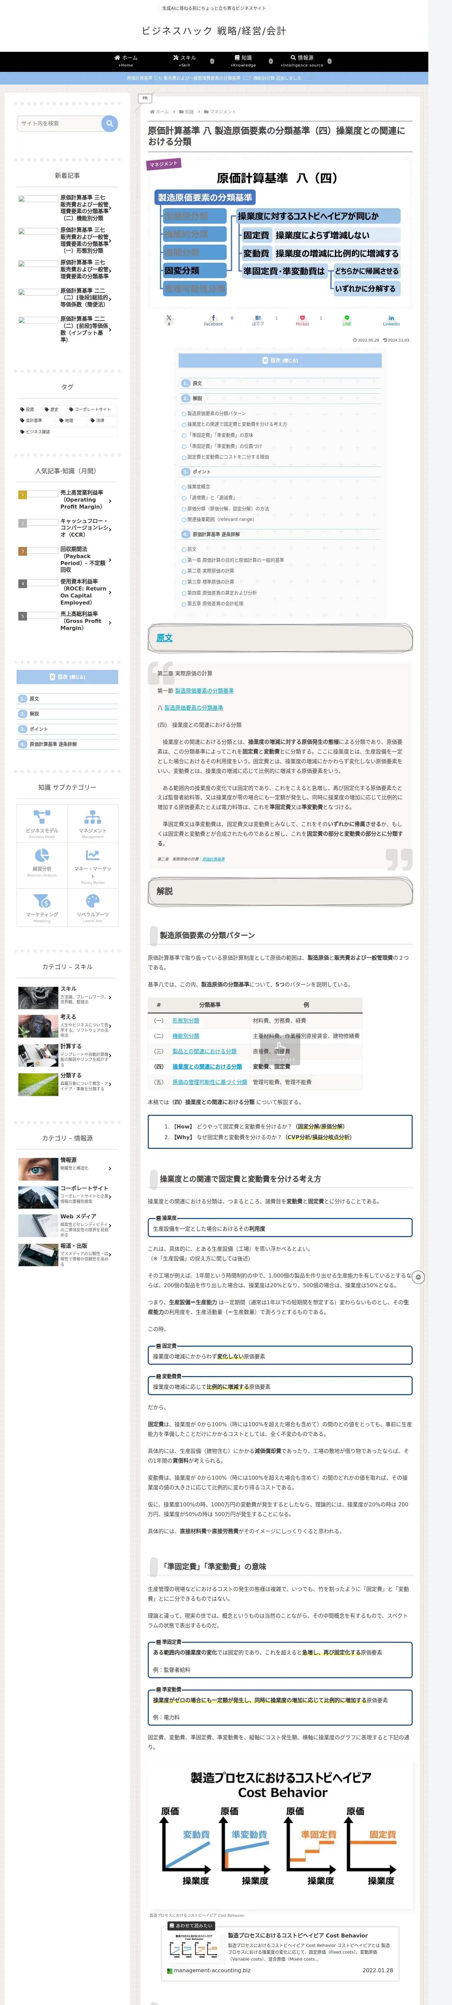The height and width of the screenshot is (2005, 452).
Task: Open popular article 売上高営業利益率 Operating Profit Margin
Action: pos(68,500)
